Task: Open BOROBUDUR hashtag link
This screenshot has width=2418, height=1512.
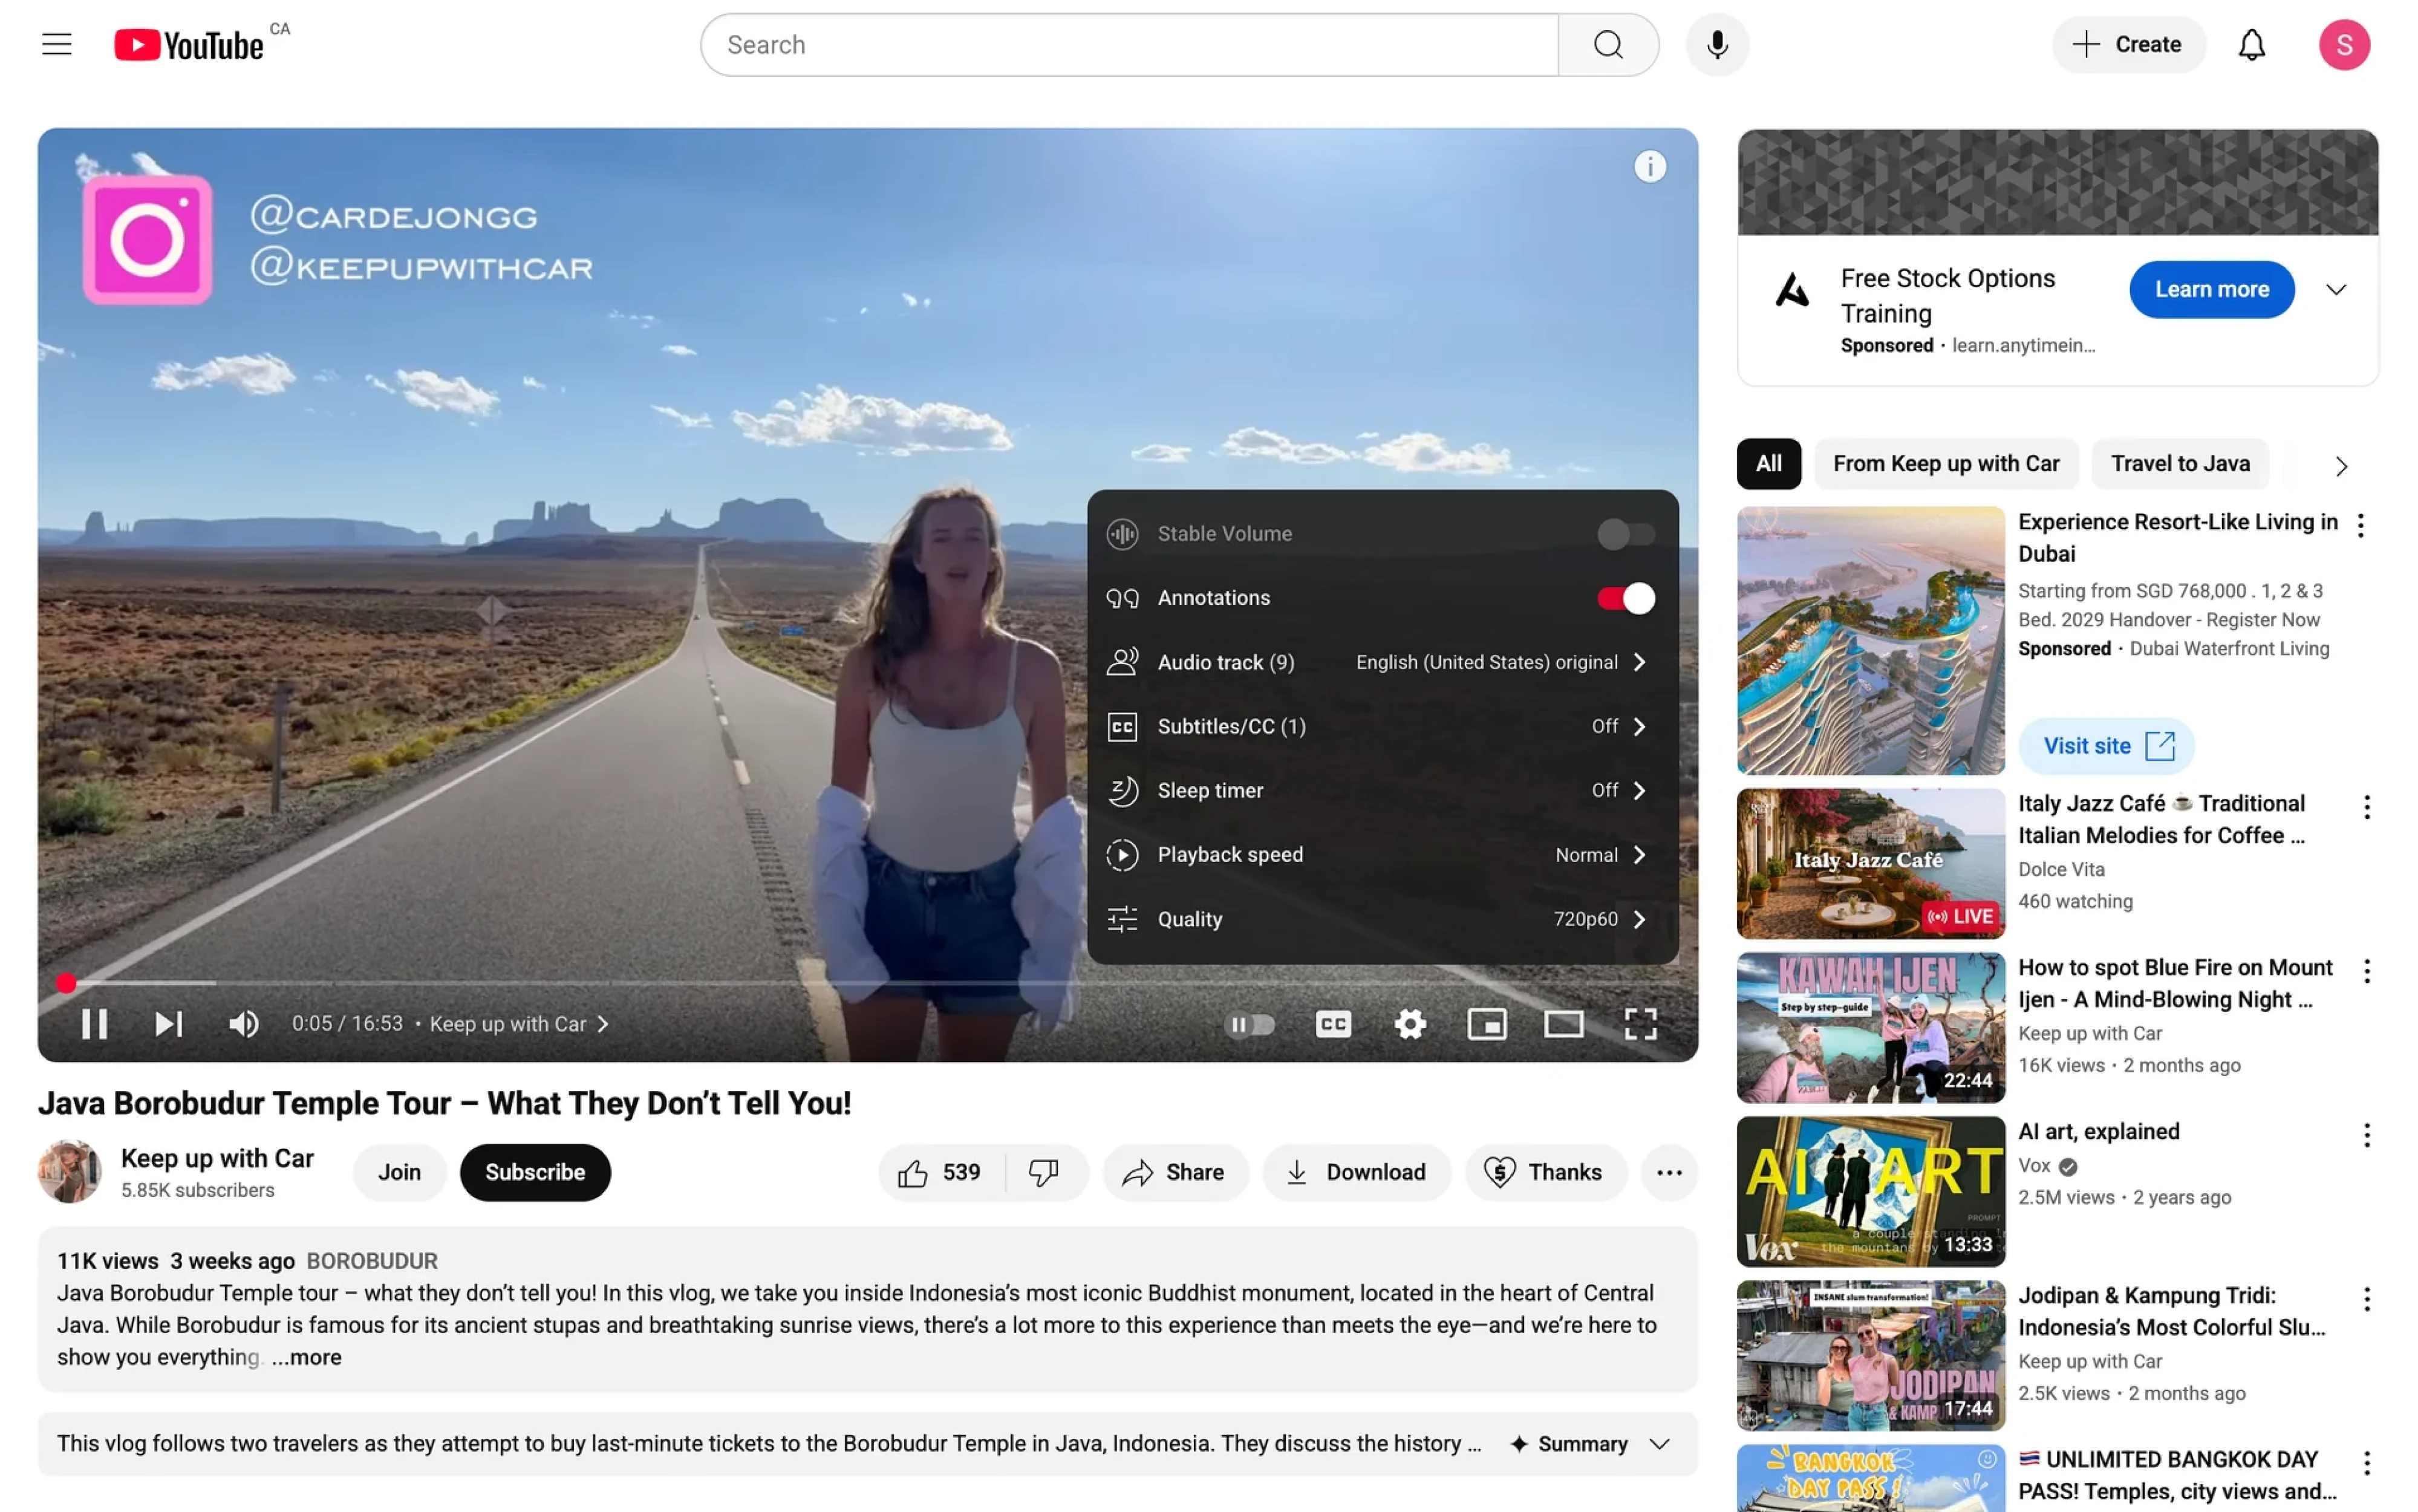Action: coord(372,1260)
